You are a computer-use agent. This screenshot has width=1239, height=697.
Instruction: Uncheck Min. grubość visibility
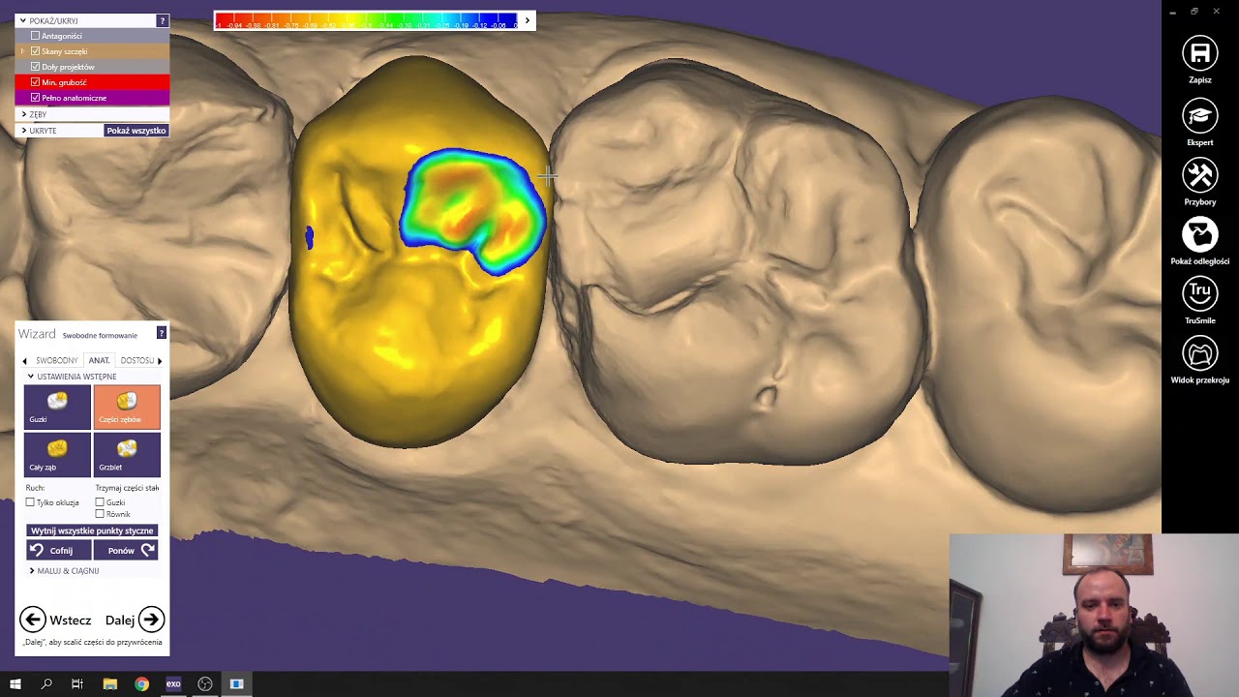tap(36, 82)
